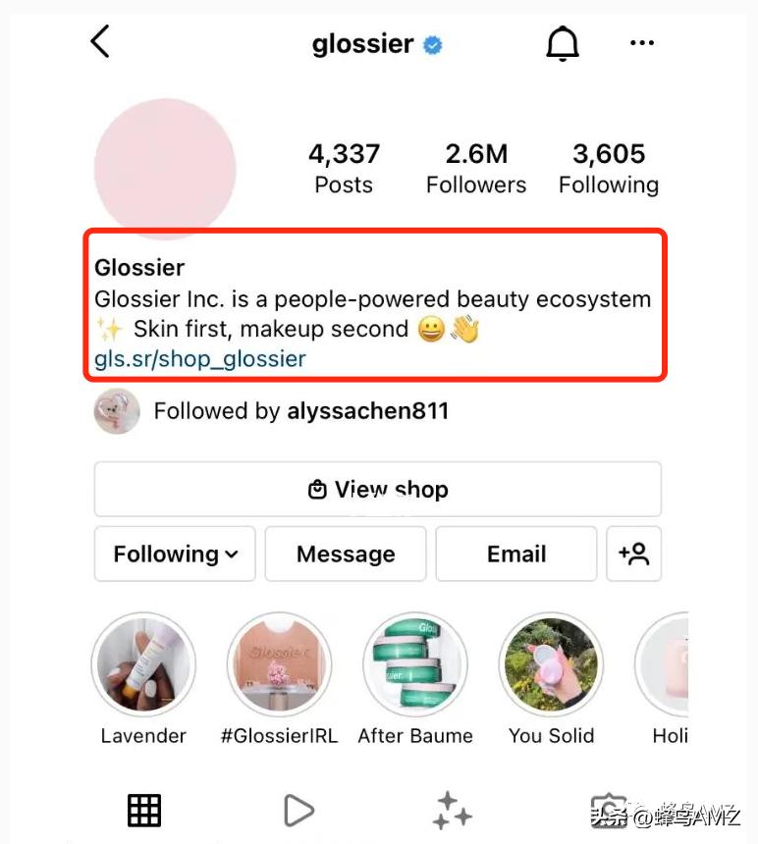This screenshot has height=844, width=758.
Task: Switch to the grid posts tab
Action: click(144, 811)
